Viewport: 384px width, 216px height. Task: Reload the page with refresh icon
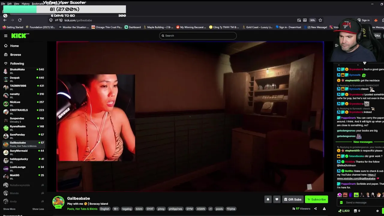click(x=20, y=20)
